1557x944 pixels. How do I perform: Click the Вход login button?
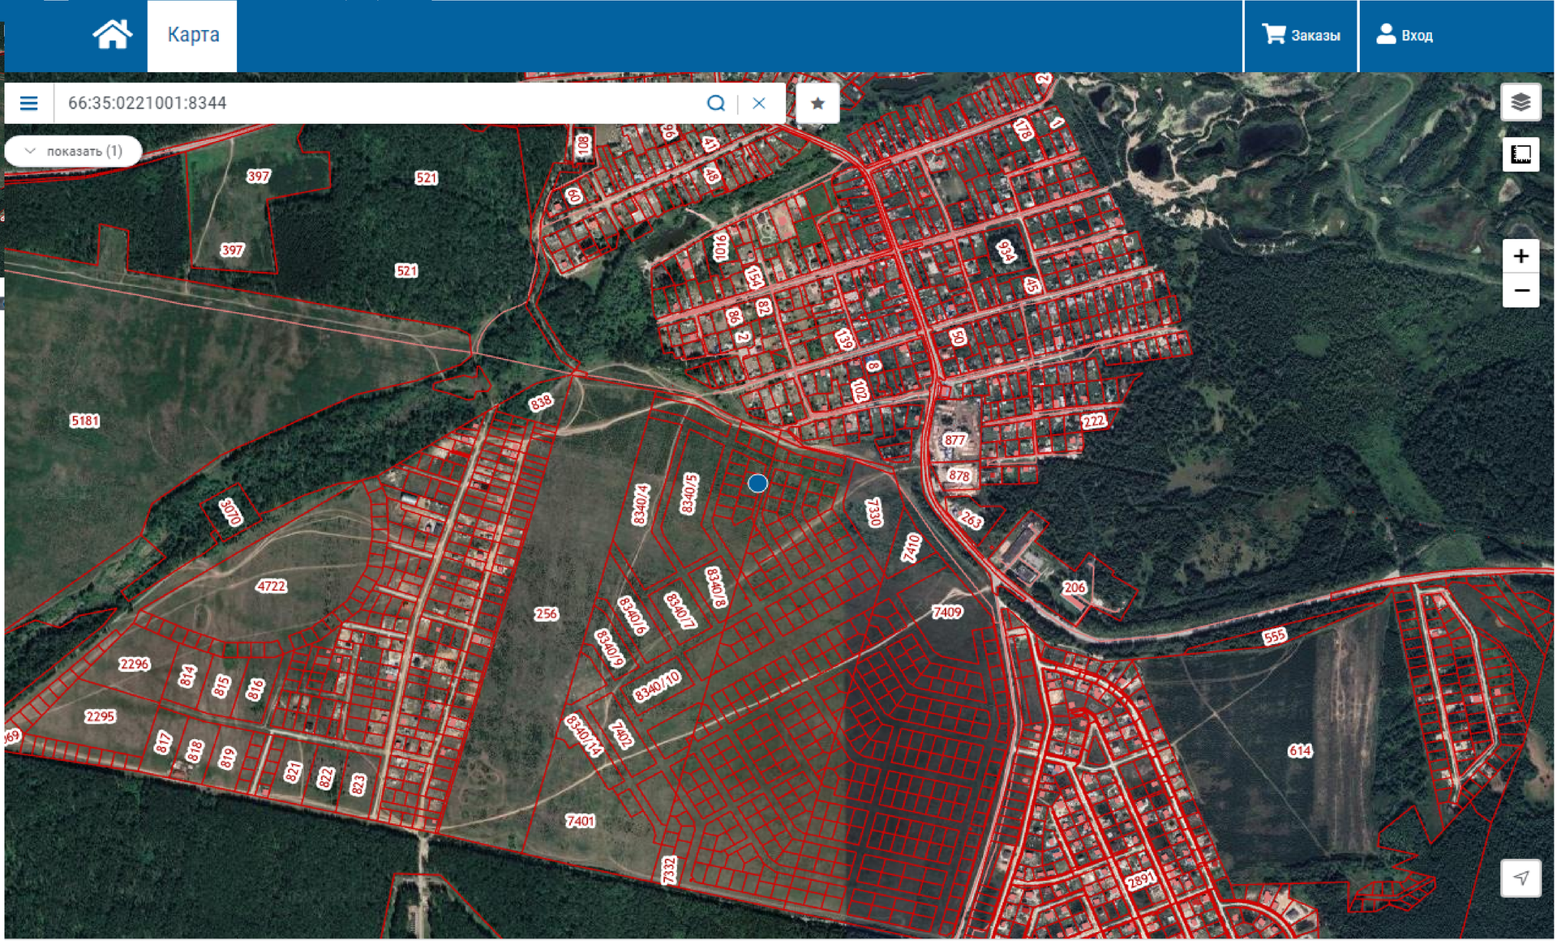click(1405, 35)
